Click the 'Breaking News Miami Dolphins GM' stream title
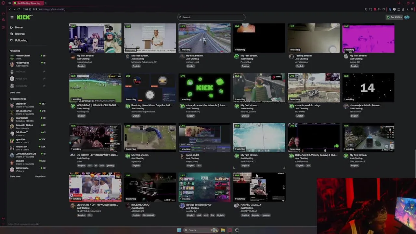Screen dimensions: 416x234 coord(152,105)
